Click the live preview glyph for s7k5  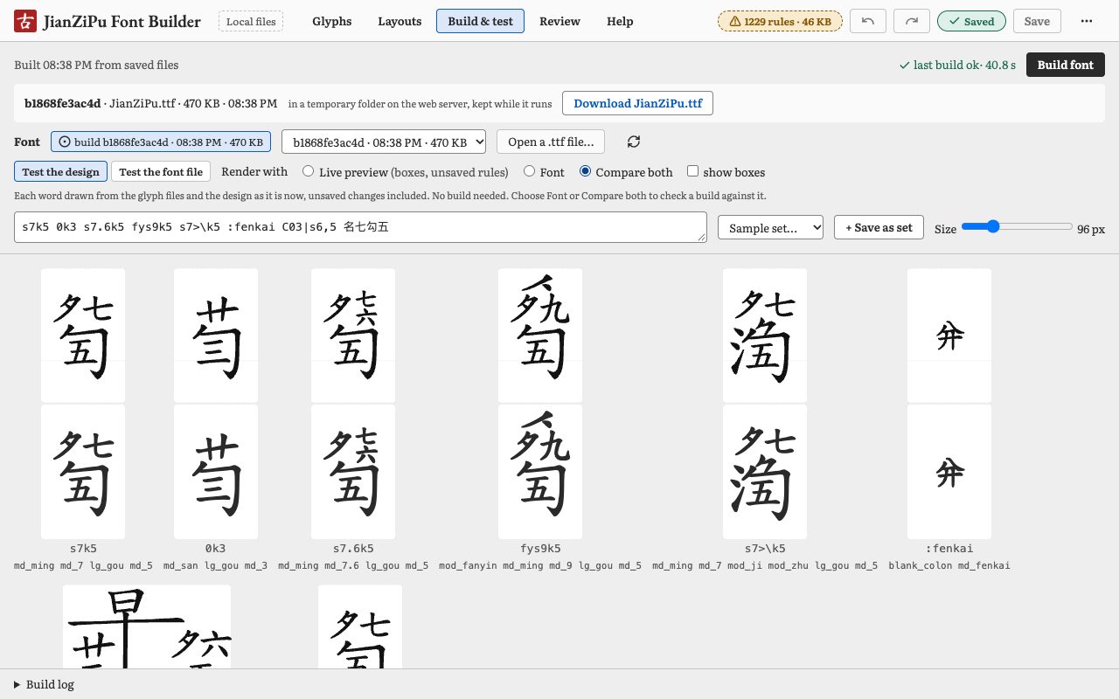83,336
